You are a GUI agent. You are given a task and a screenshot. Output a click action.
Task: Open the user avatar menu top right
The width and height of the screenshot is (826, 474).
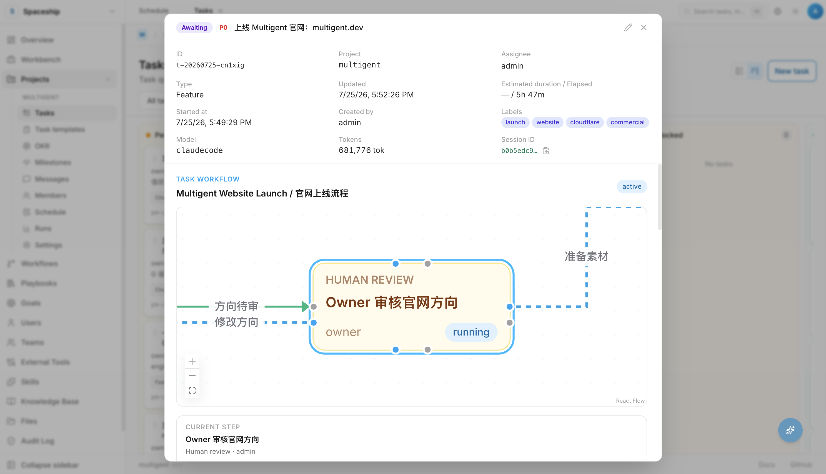pyautogui.click(x=815, y=12)
